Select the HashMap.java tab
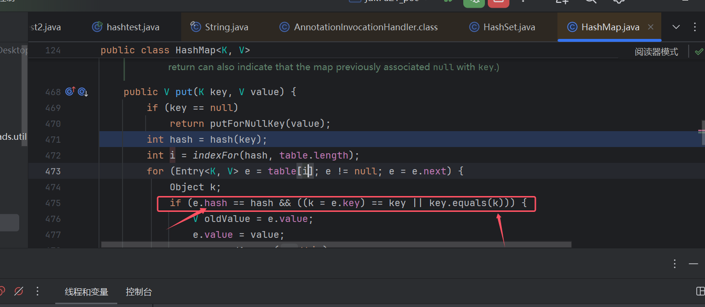This screenshot has width=705, height=307. 610,27
